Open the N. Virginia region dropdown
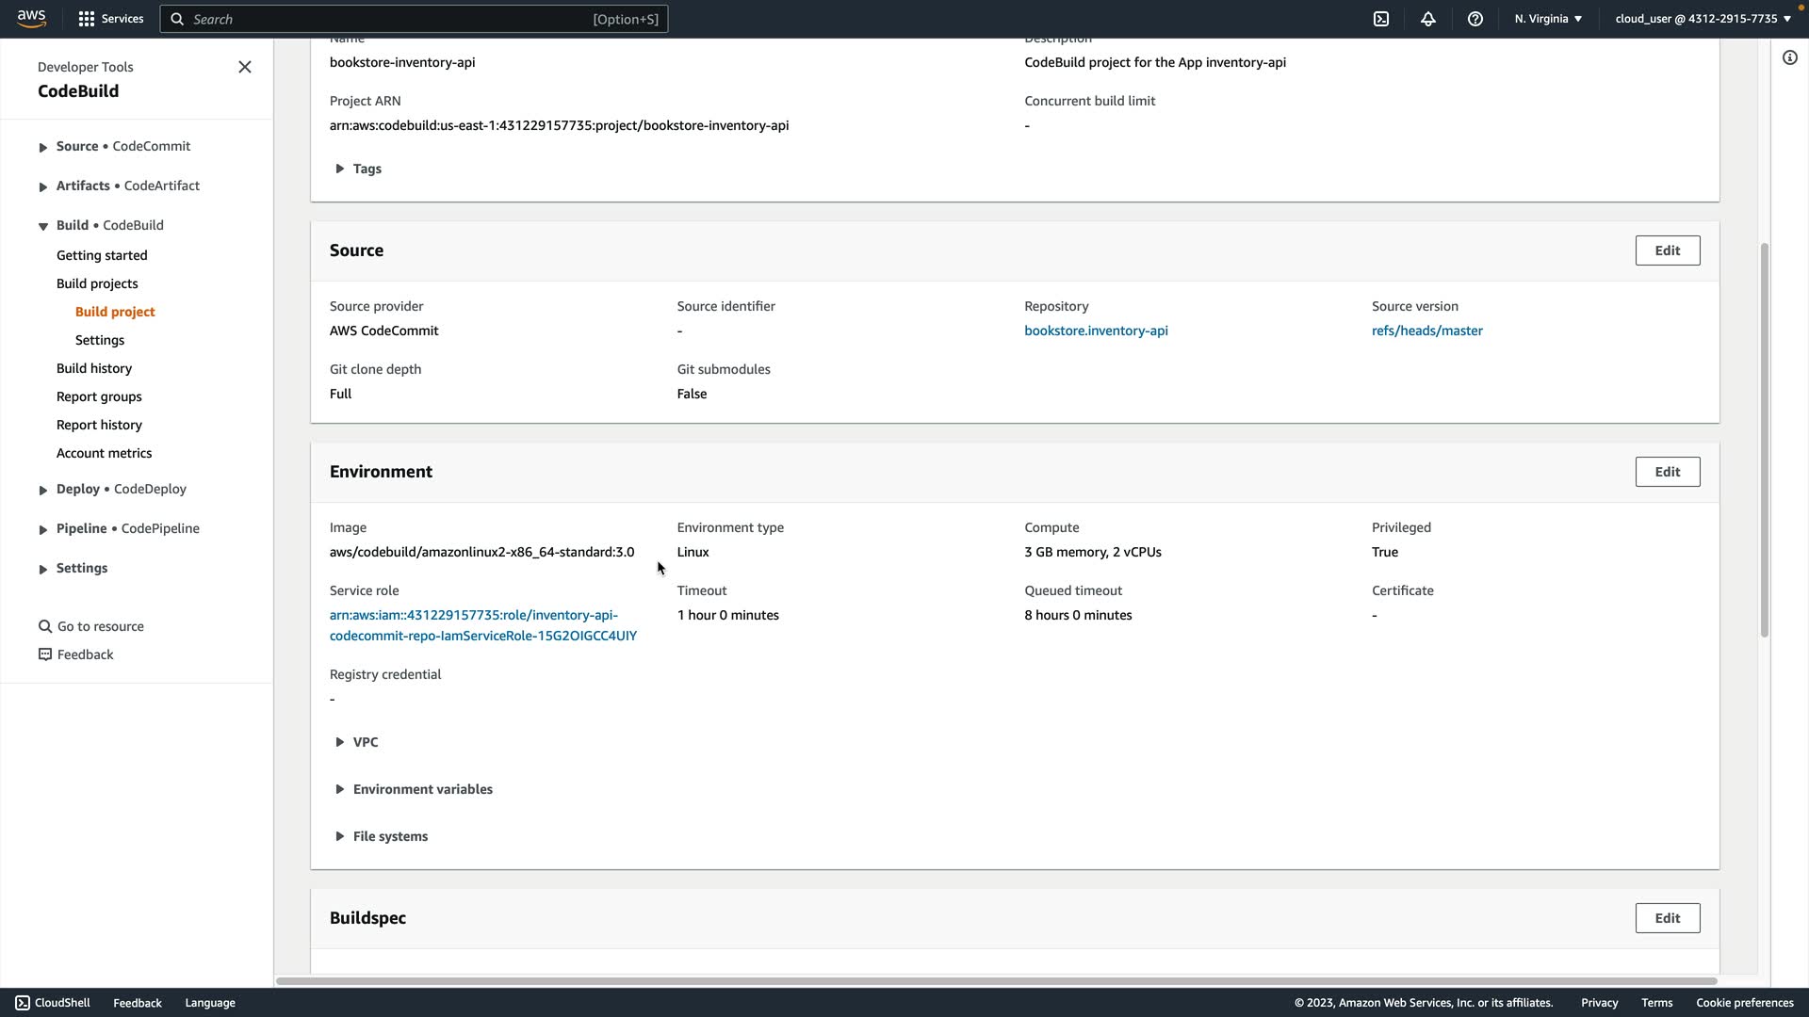This screenshot has width=1809, height=1017. coord(1548,19)
